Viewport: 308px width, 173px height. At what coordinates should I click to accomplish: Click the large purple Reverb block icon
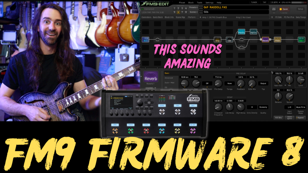click(151, 77)
